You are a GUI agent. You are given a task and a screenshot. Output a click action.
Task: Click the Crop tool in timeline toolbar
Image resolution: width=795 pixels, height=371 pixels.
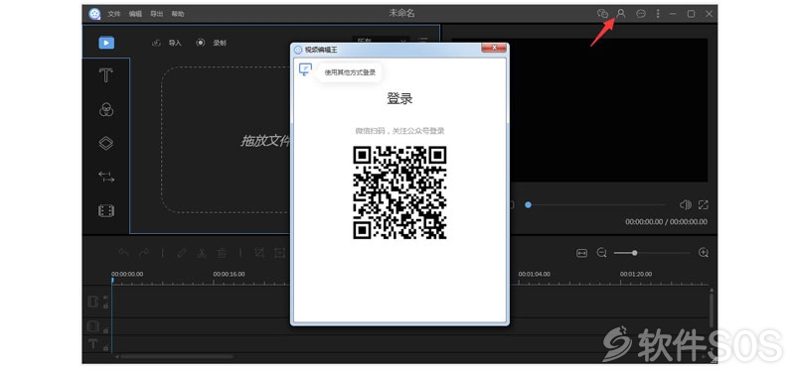259,253
